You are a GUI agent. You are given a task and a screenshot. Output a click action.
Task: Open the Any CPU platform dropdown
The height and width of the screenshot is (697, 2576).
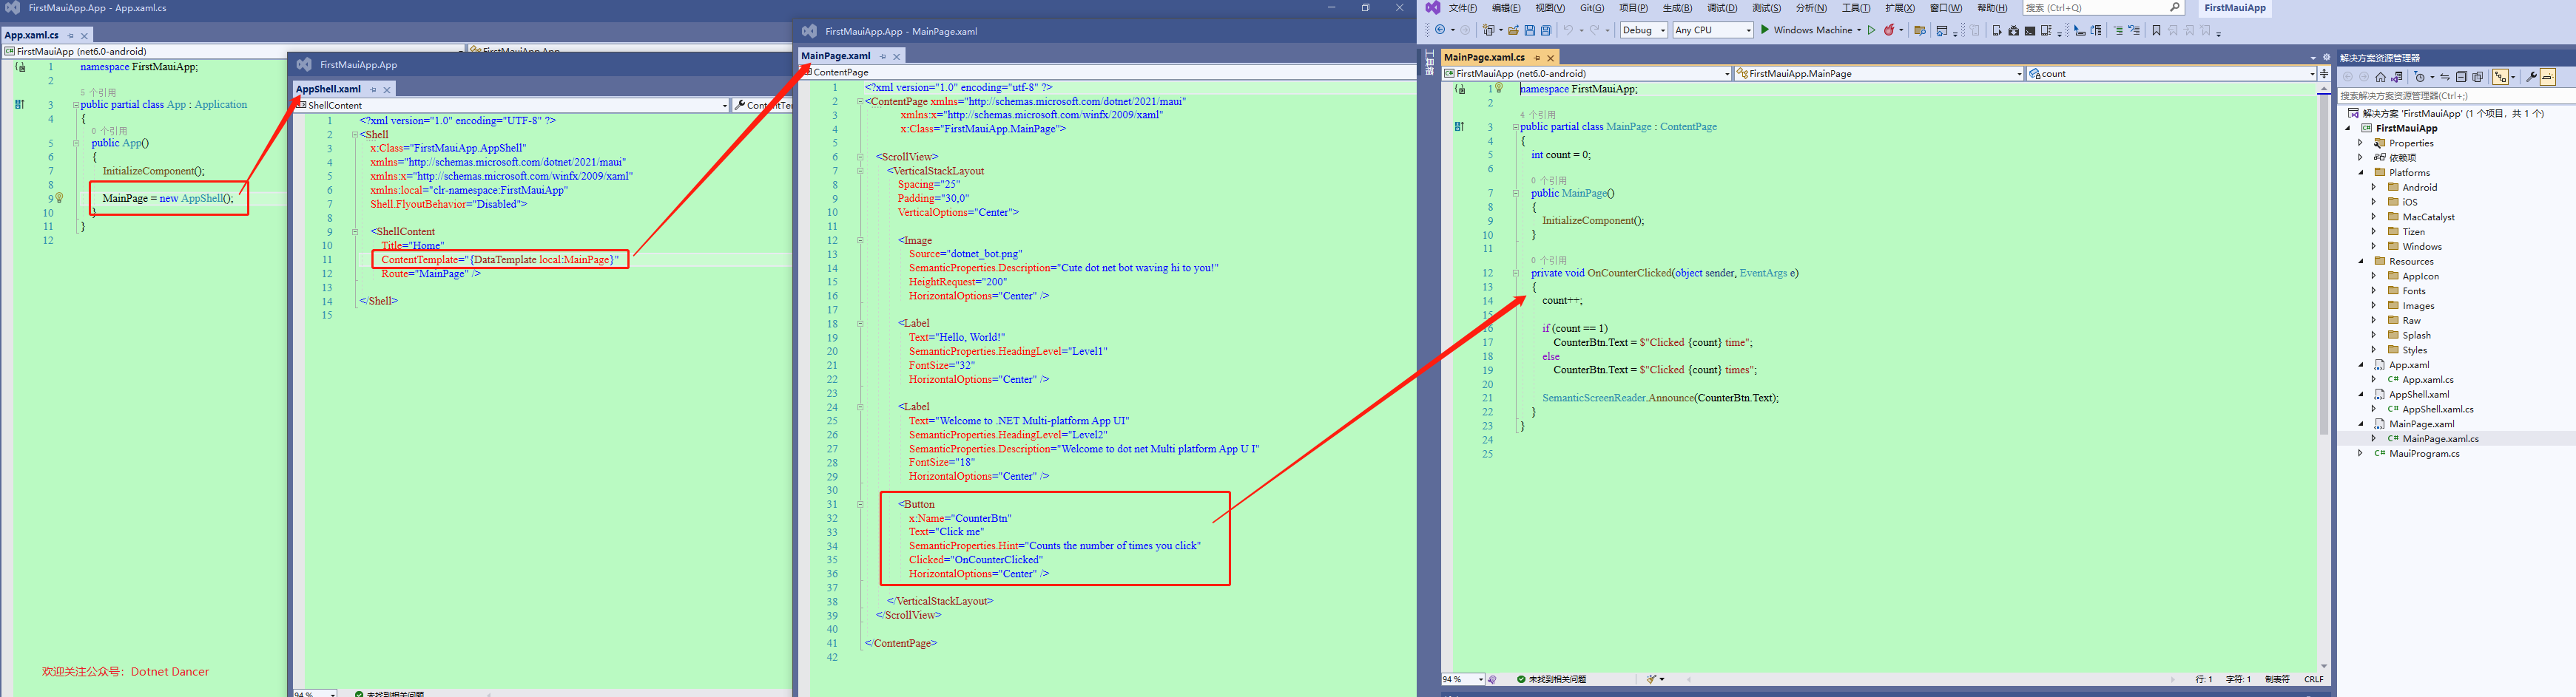pyautogui.click(x=1714, y=30)
